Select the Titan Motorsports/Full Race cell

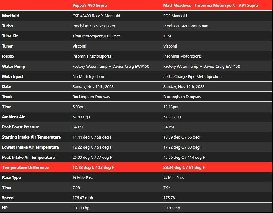[x=96, y=36]
